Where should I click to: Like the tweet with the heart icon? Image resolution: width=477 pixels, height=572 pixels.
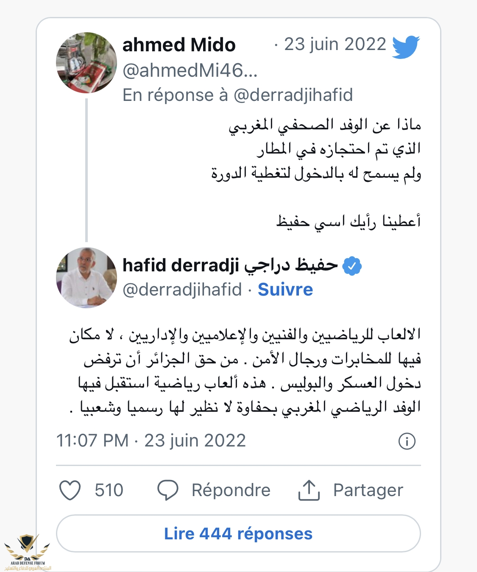[x=70, y=491]
